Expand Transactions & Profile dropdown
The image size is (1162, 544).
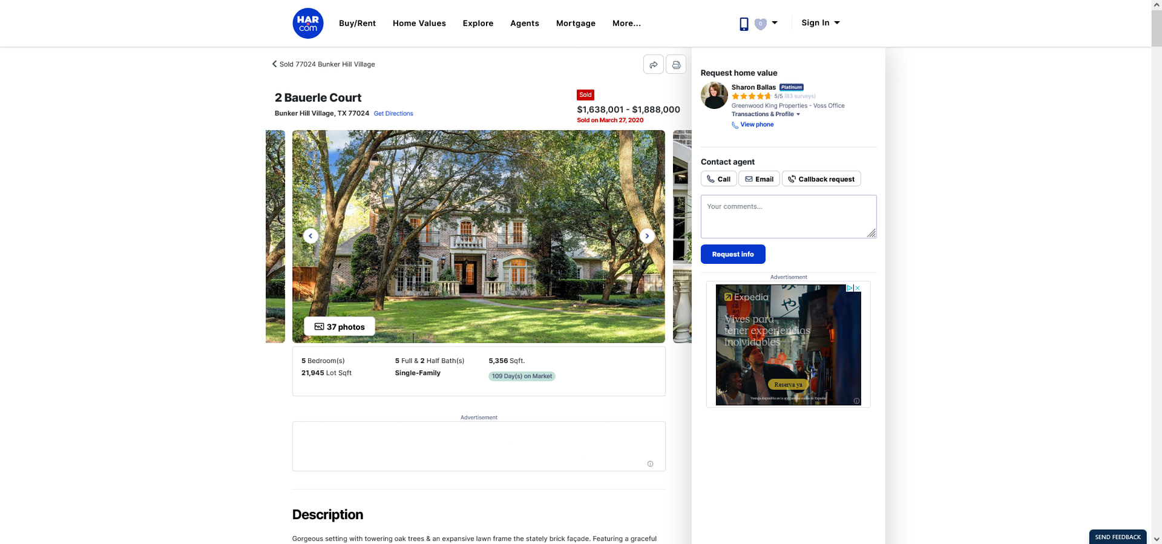(766, 114)
